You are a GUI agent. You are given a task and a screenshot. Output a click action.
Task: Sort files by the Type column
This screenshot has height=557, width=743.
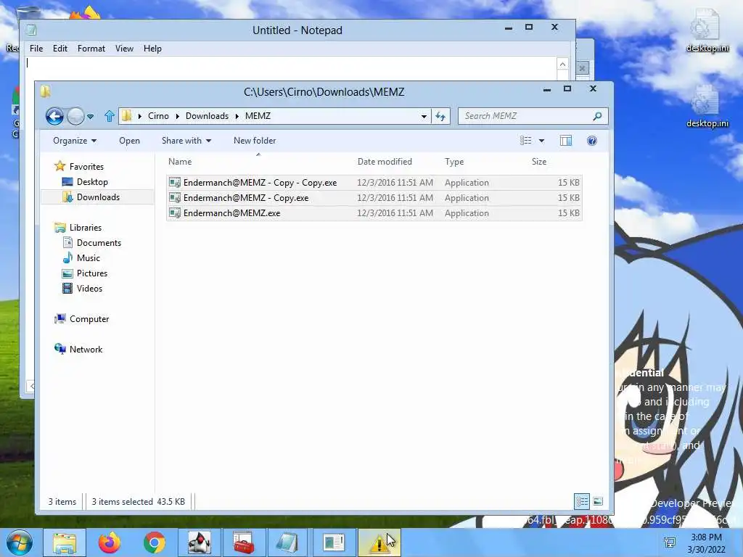(x=454, y=162)
